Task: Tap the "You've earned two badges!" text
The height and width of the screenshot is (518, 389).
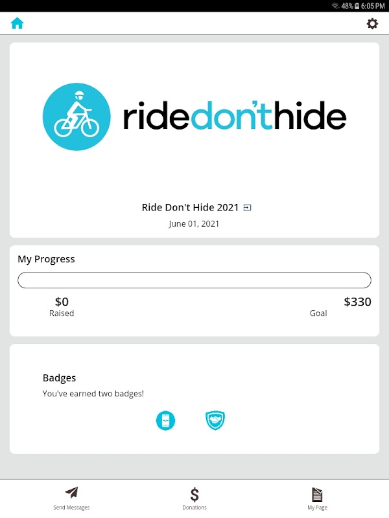Action: point(93,394)
